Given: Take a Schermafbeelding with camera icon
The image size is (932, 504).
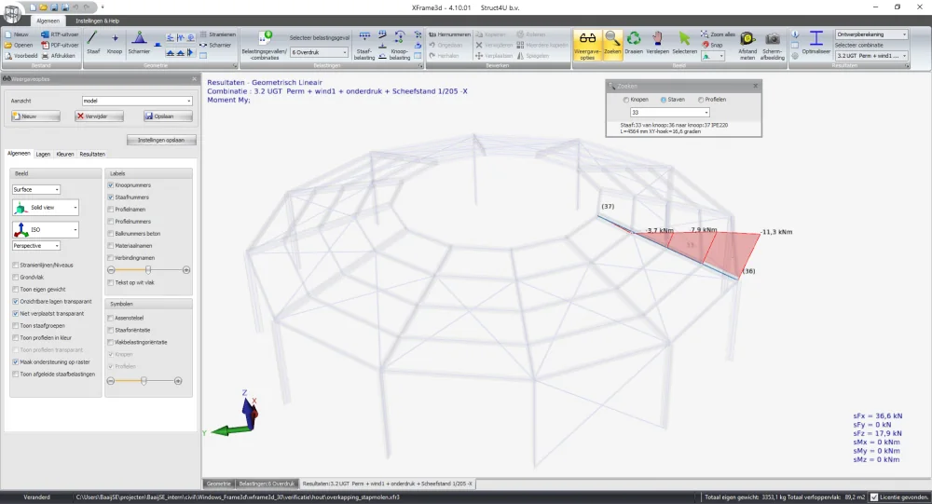Looking at the screenshot, I should (x=772, y=45).
